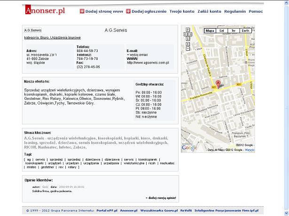Zoom in the map with the plus button
This screenshot has width=289, height=216.
coord(188,44)
